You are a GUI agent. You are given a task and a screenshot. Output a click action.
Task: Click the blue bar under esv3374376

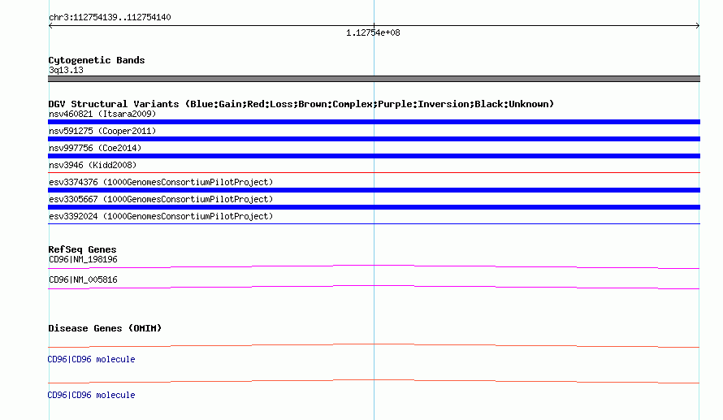click(374, 190)
